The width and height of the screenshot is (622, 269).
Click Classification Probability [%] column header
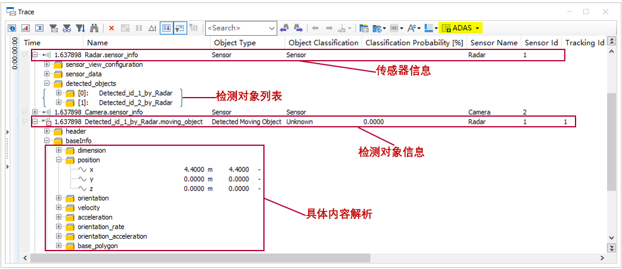pos(414,43)
